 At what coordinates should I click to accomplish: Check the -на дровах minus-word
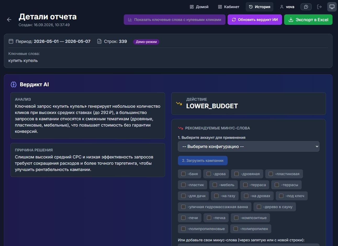pos(246,196)
